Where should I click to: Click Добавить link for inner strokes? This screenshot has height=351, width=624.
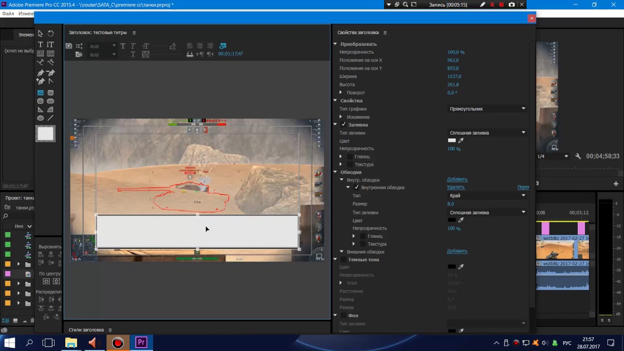pyautogui.click(x=457, y=179)
